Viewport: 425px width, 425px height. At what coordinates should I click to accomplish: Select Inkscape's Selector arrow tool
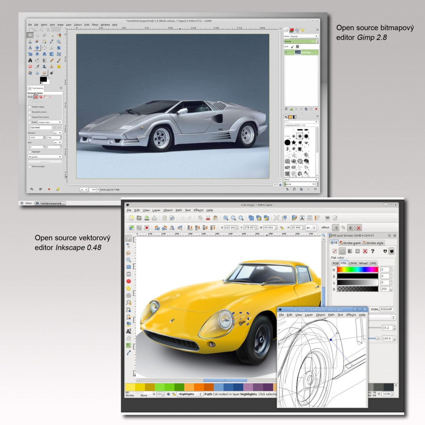[128, 238]
